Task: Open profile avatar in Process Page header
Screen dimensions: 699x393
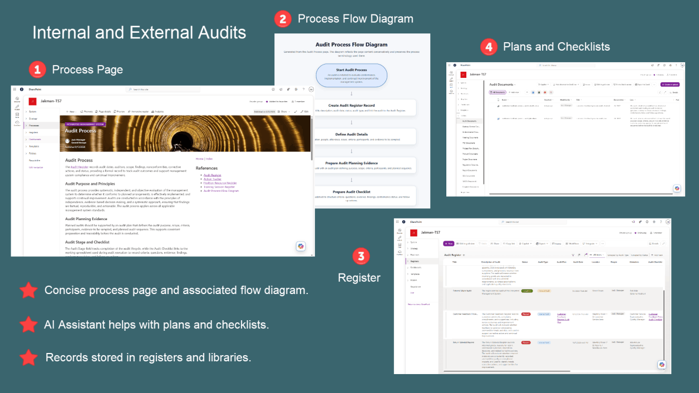Action: (x=311, y=89)
